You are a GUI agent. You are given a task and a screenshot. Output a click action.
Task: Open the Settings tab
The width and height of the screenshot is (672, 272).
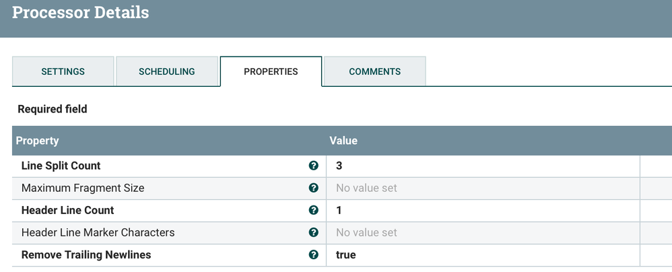click(x=63, y=71)
